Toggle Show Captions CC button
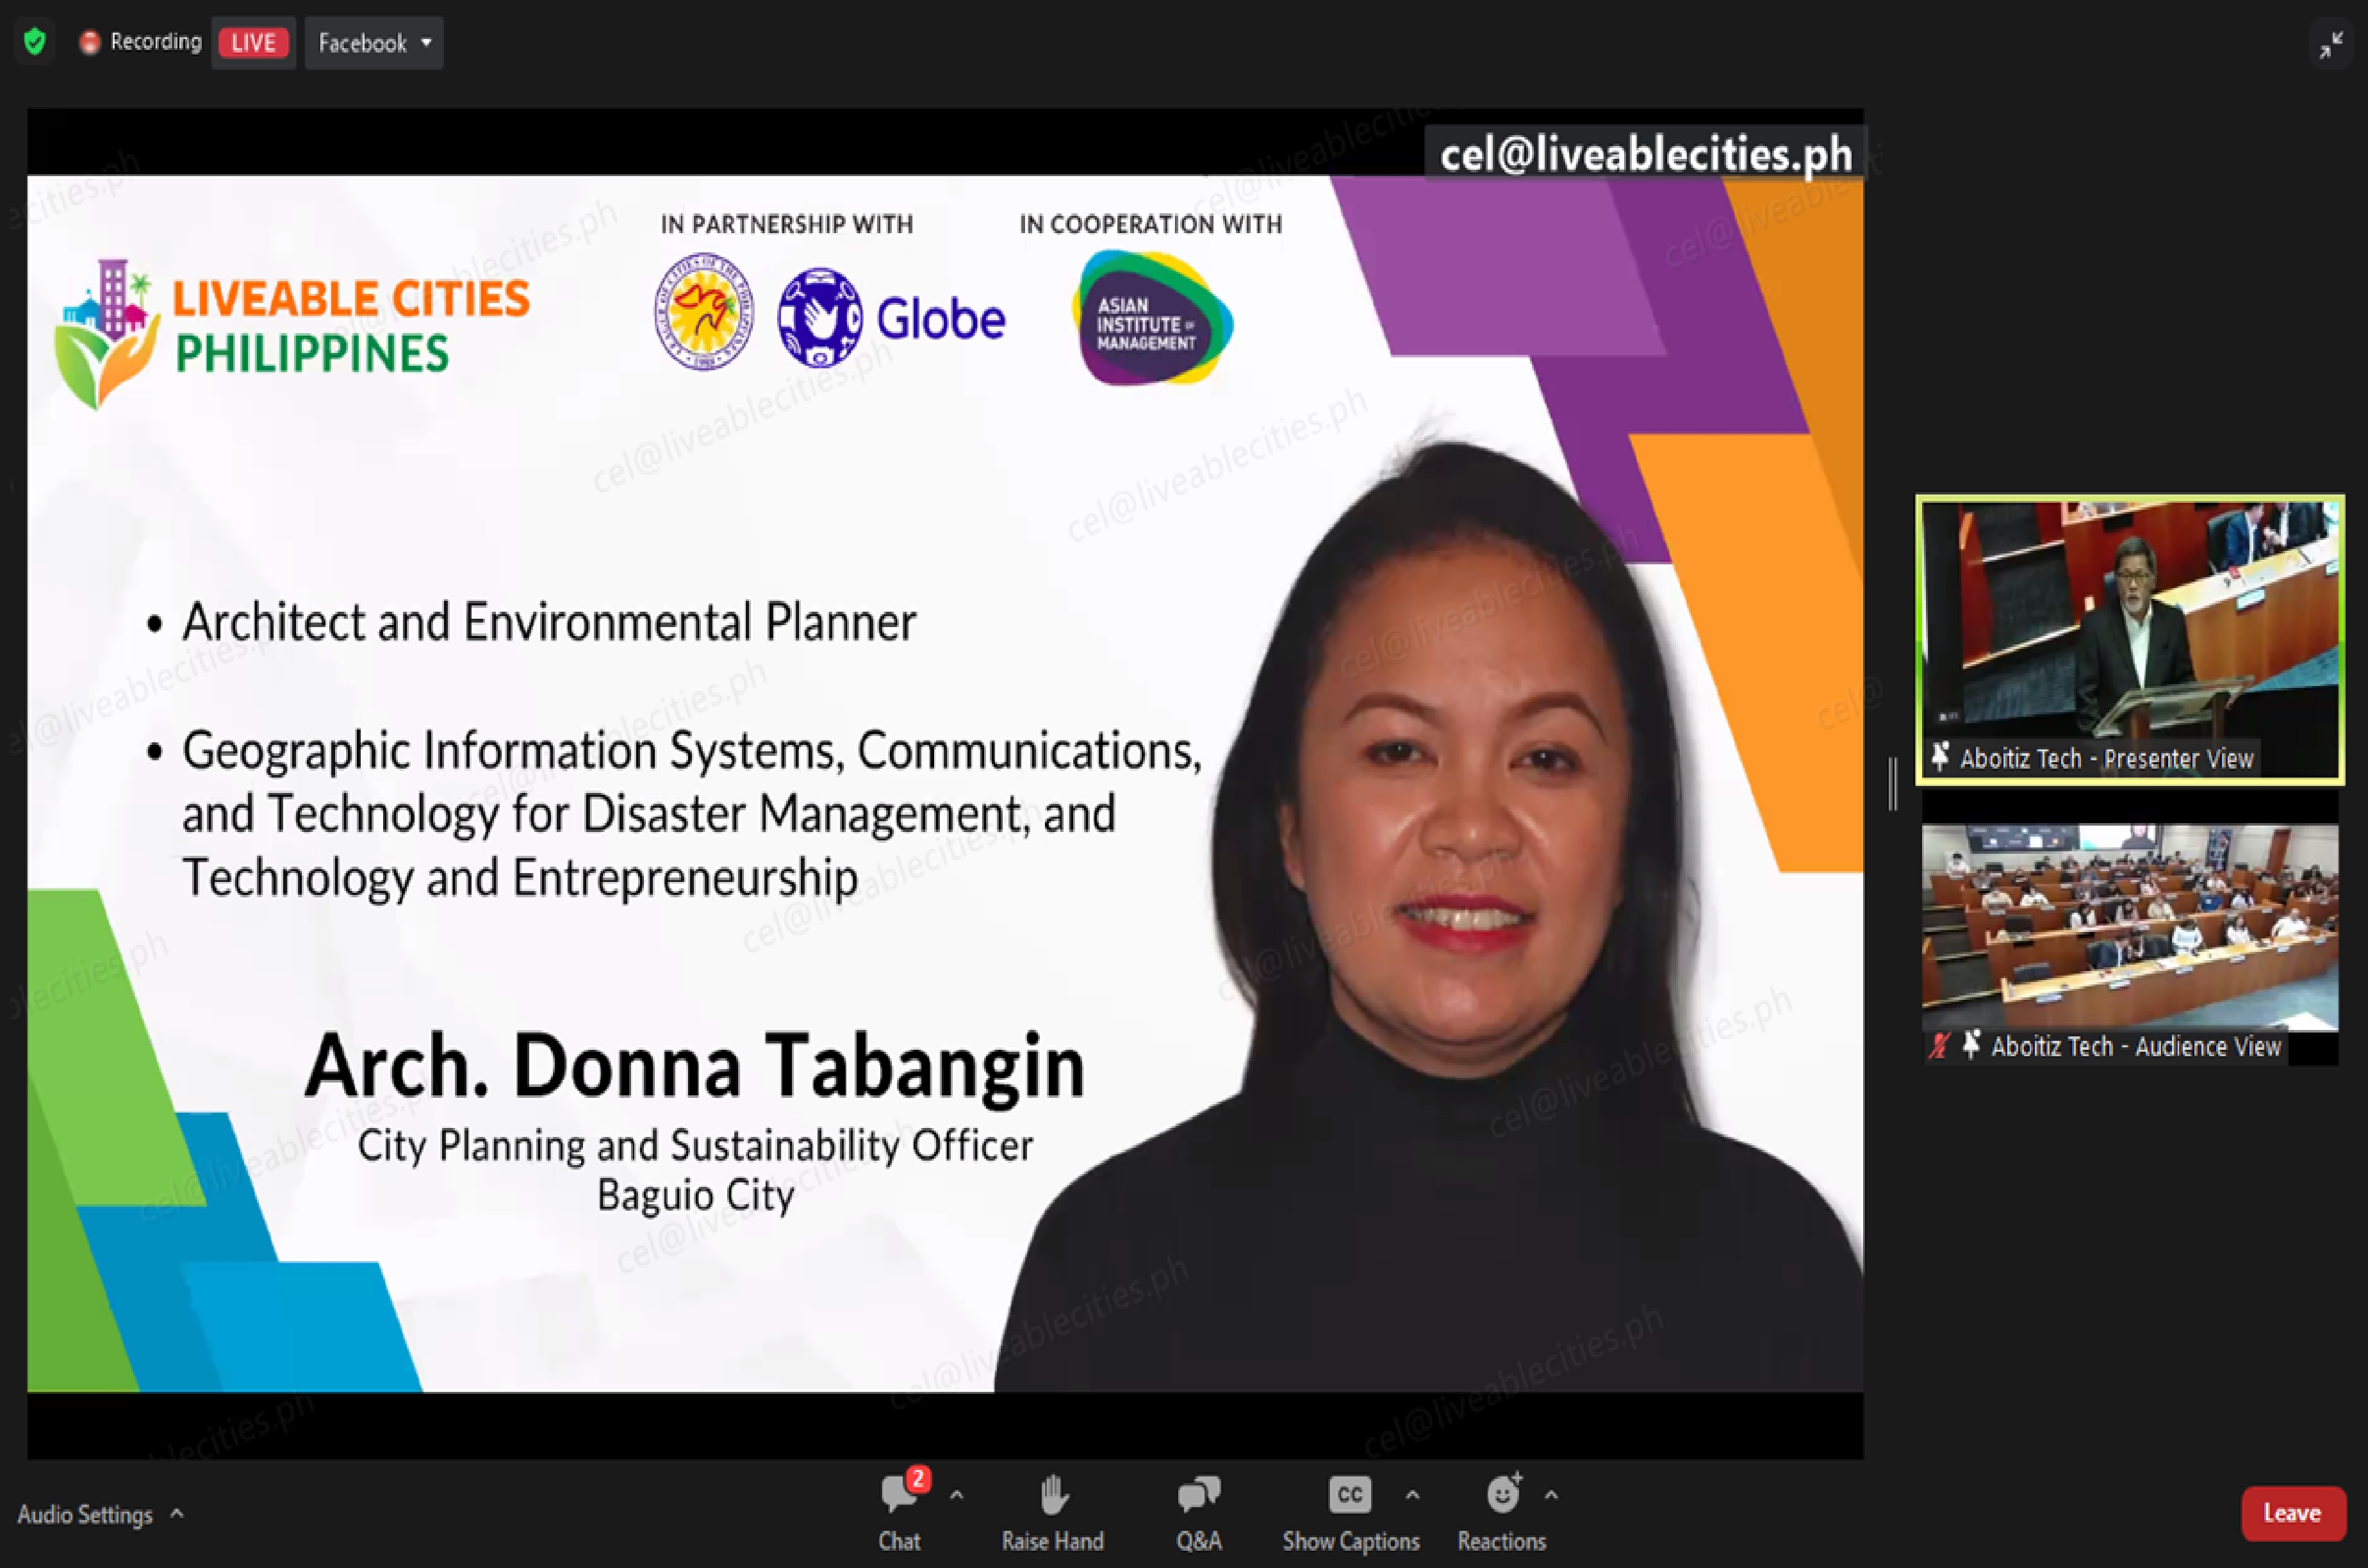 click(1349, 1495)
